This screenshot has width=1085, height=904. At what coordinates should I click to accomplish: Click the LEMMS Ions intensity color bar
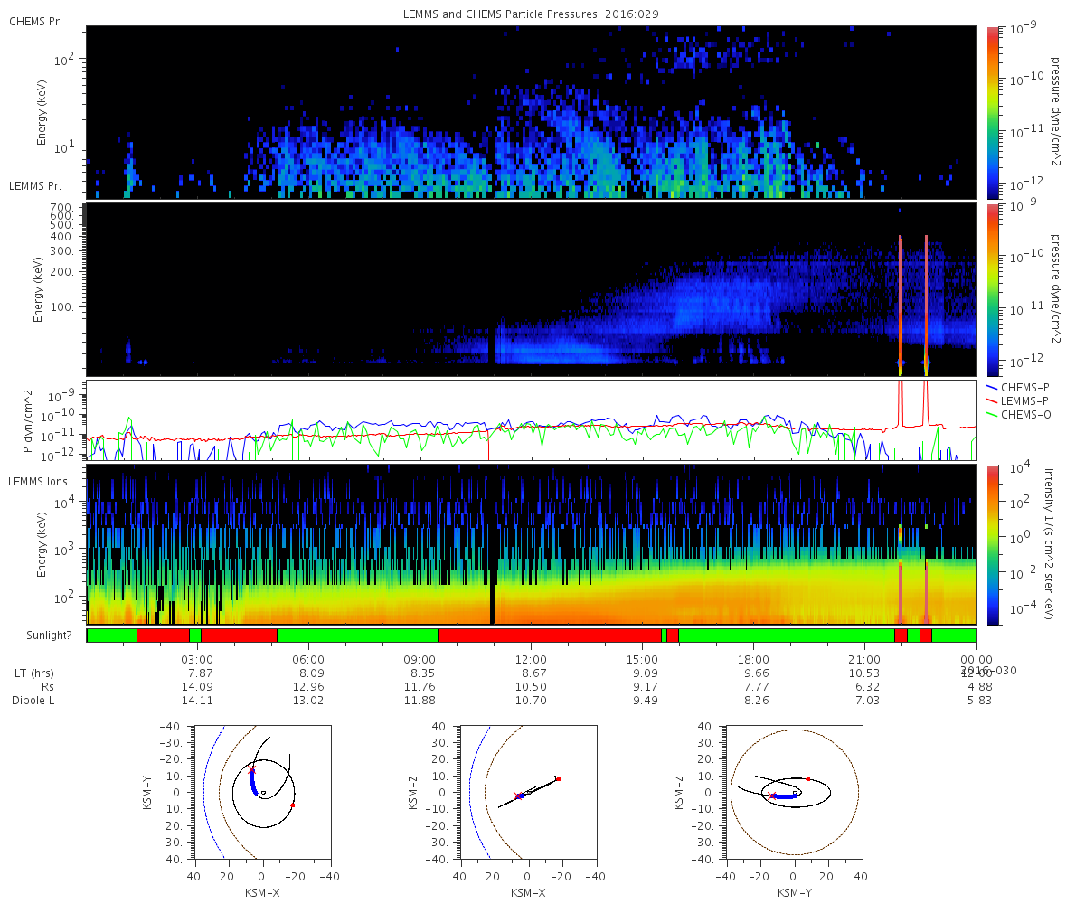[992, 544]
